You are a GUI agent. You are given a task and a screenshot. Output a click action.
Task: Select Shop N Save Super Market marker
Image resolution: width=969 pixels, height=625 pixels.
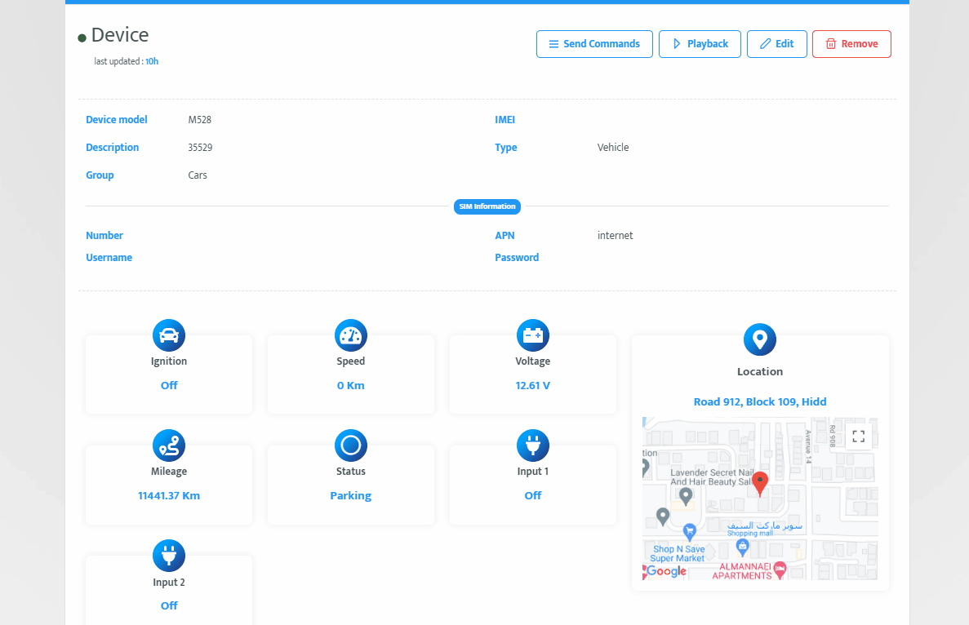tap(690, 532)
